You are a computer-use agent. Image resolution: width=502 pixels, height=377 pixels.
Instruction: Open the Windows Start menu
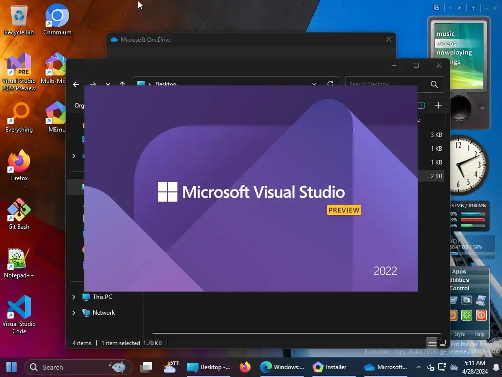[x=12, y=367]
